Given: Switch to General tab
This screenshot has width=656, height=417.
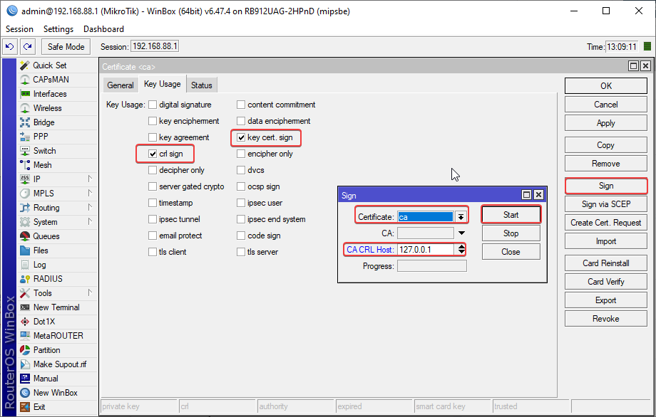Looking at the screenshot, I should click(120, 85).
